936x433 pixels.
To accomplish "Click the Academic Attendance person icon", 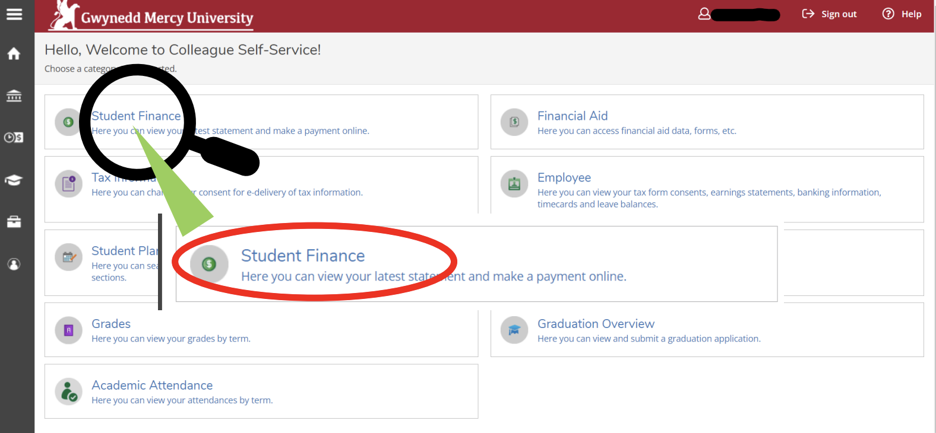I will point(69,391).
